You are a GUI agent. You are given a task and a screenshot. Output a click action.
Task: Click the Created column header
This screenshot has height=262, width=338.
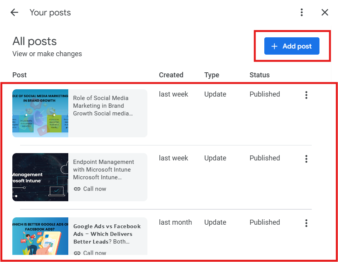[x=171, y=75]
